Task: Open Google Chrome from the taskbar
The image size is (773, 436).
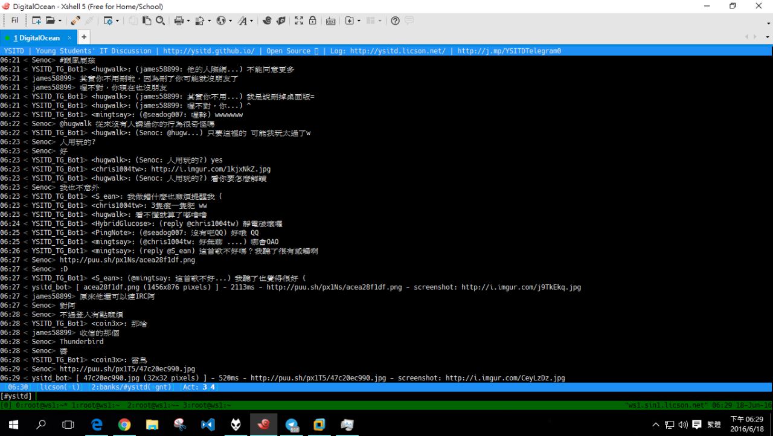Action: [124, 425]
